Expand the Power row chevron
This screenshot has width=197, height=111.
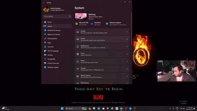[x=127, y=62]
